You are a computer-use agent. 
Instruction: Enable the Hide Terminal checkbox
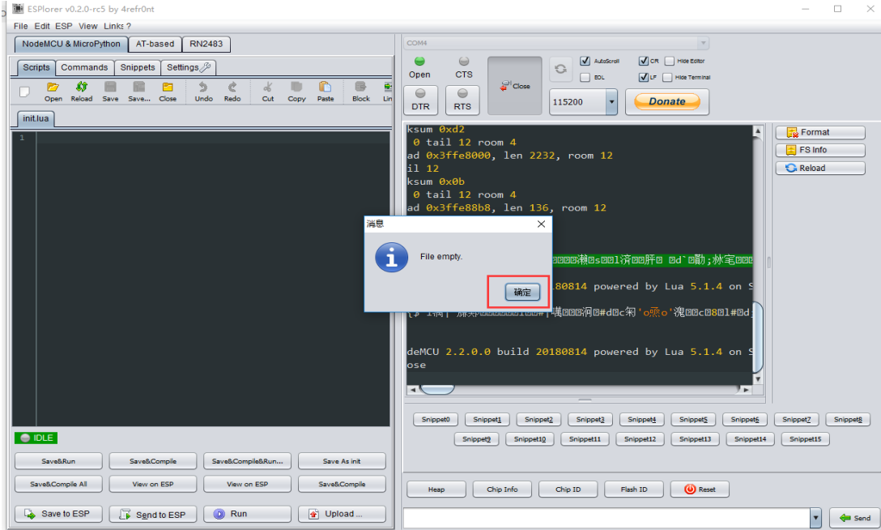[x=667, y=77]
